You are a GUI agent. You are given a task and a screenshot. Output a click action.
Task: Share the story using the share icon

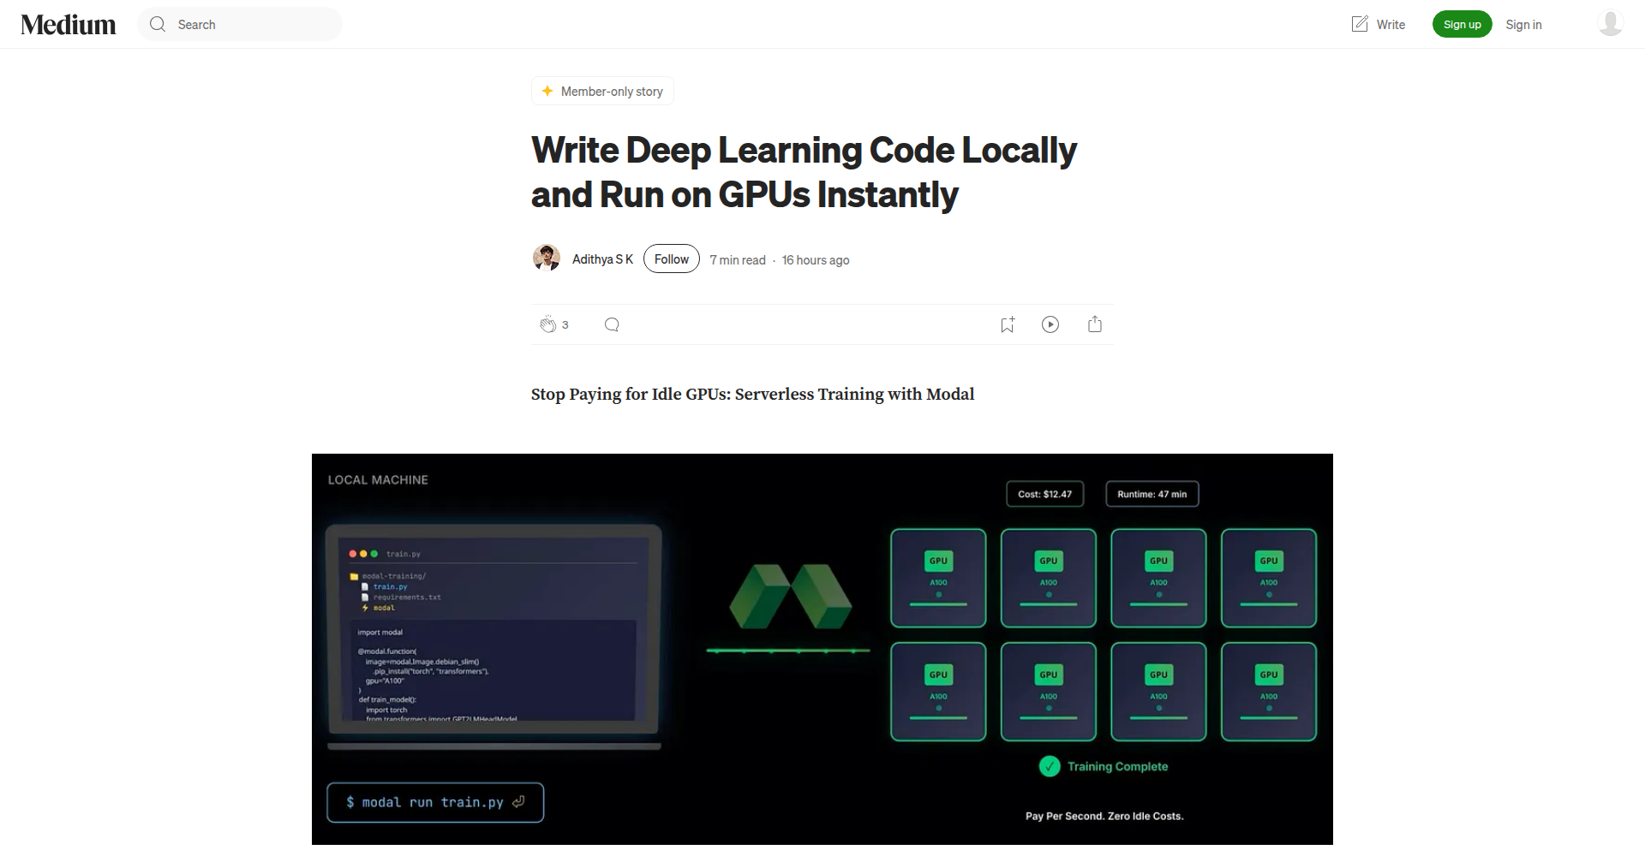point(1095,324)
